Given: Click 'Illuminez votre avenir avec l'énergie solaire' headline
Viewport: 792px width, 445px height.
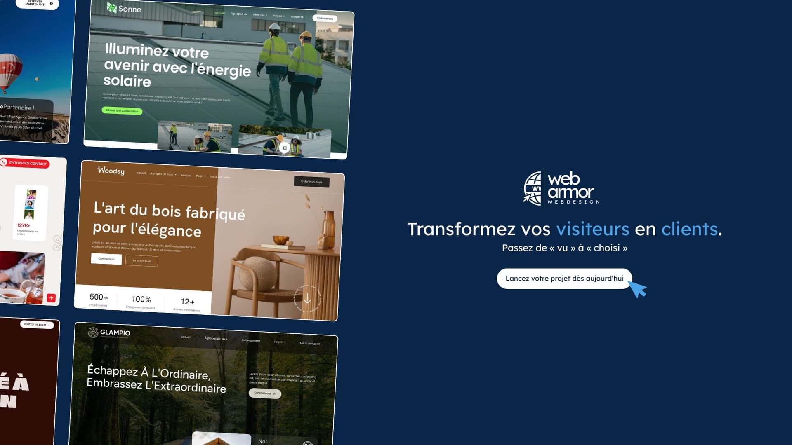Looking at the screenshot, I should click(x=177, y=66).
